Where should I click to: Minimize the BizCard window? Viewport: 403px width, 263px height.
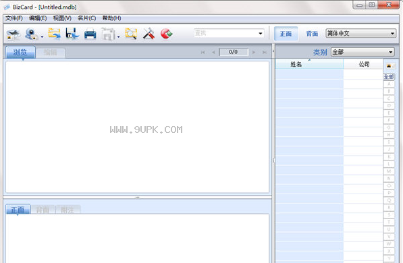click(x=359, y=5)
